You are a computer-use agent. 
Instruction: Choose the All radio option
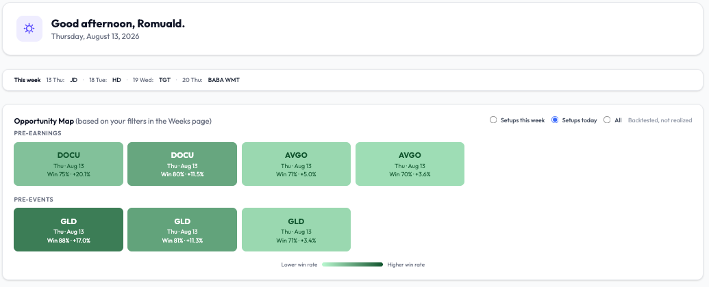pyautogui.click(x=607, y=120)
